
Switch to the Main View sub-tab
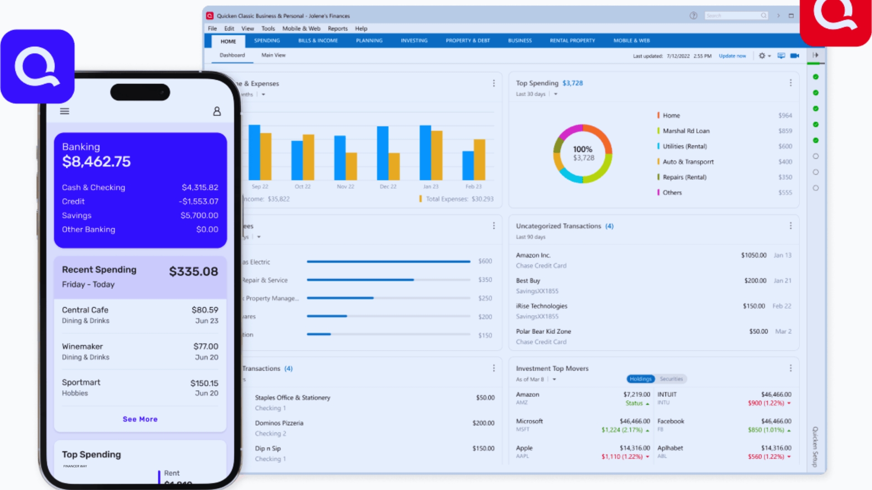[x=273, y=55]
